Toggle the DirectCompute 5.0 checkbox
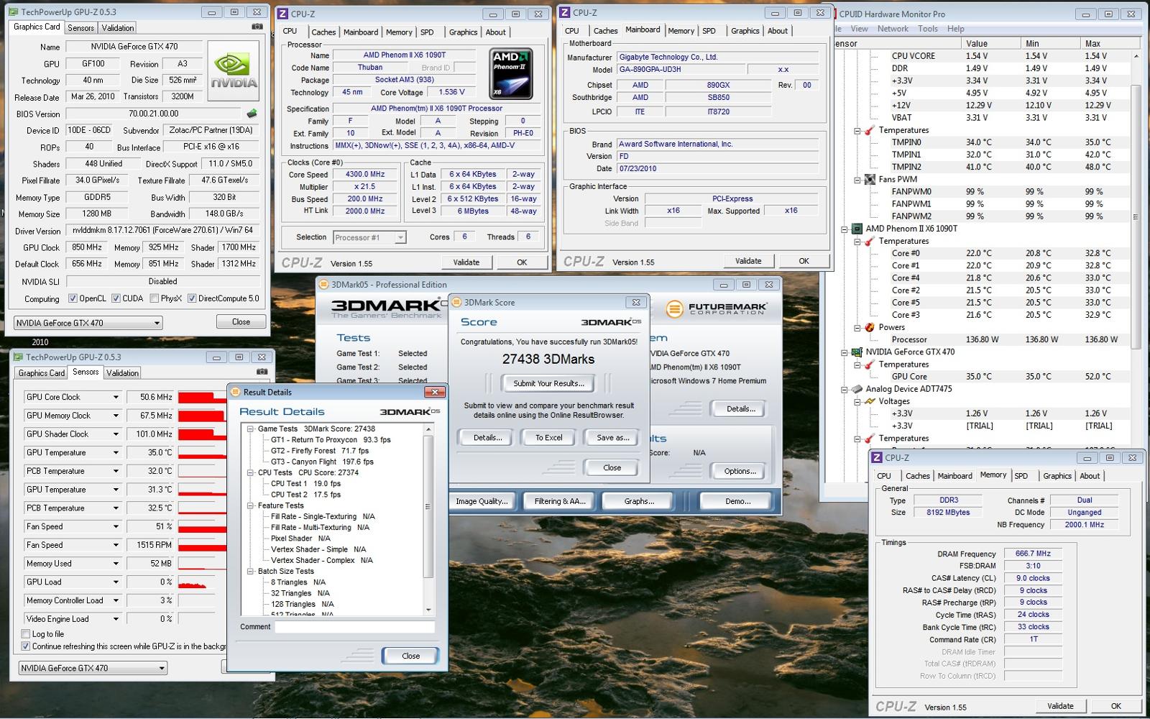 coord(192,298)
